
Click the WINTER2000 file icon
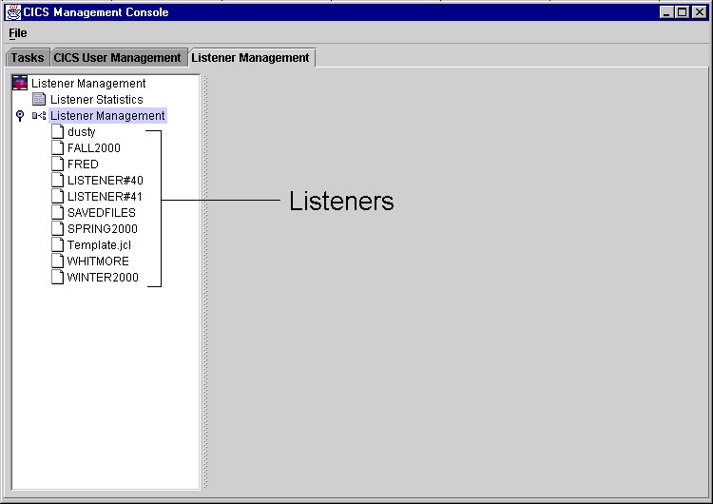(x=57, y=277)
